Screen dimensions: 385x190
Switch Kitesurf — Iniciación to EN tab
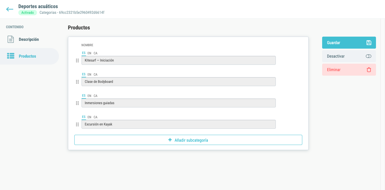point(89,53)
